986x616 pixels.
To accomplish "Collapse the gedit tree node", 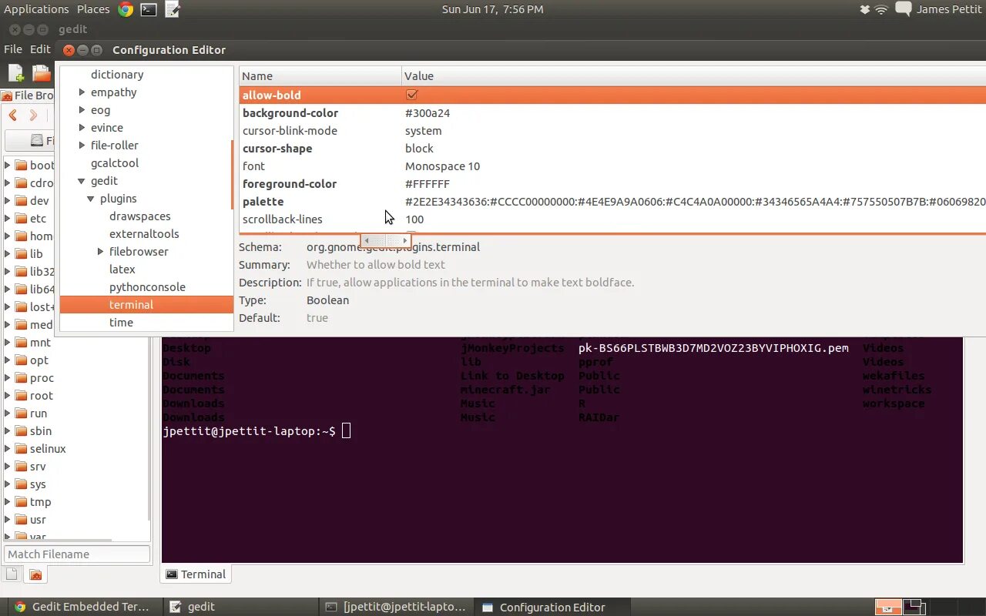I will coord(82,181).
